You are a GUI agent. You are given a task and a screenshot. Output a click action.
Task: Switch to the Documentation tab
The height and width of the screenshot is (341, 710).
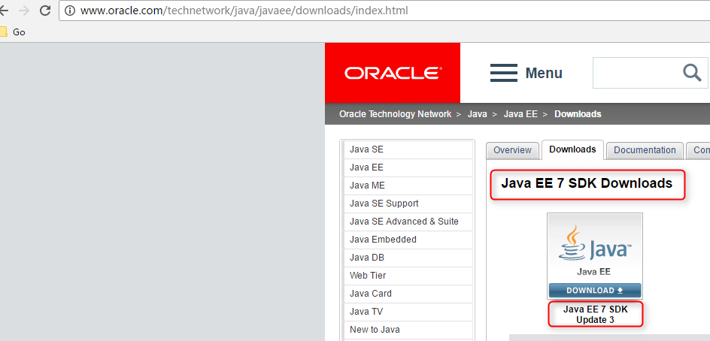pyautogui.click(x=645, y=150)
